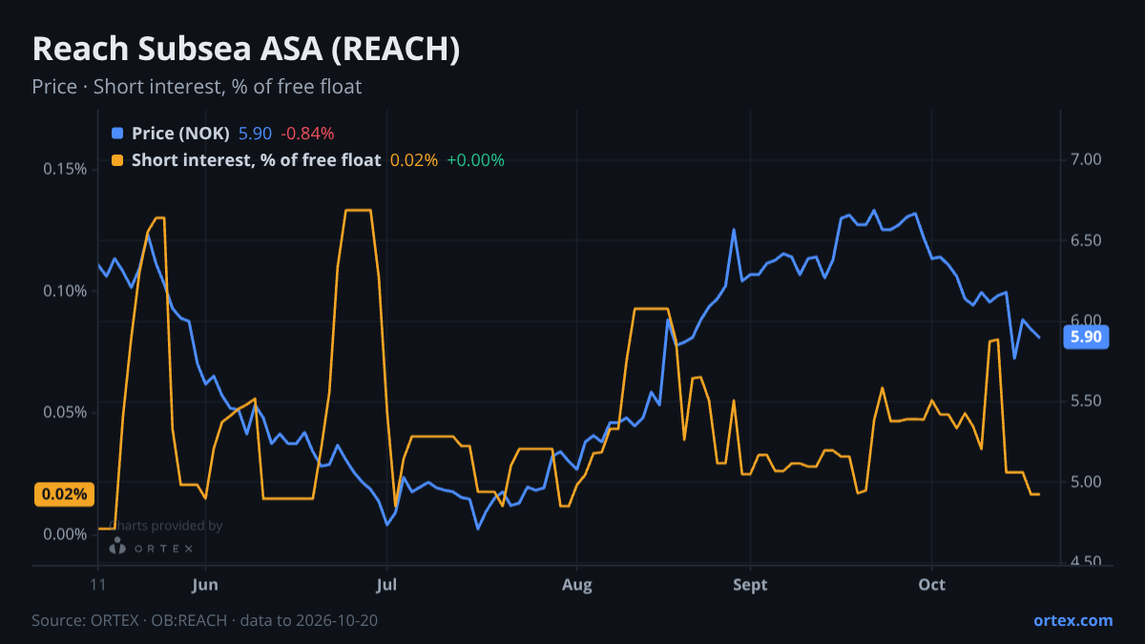Click the 6.00 right axis label

[1087, 321]
